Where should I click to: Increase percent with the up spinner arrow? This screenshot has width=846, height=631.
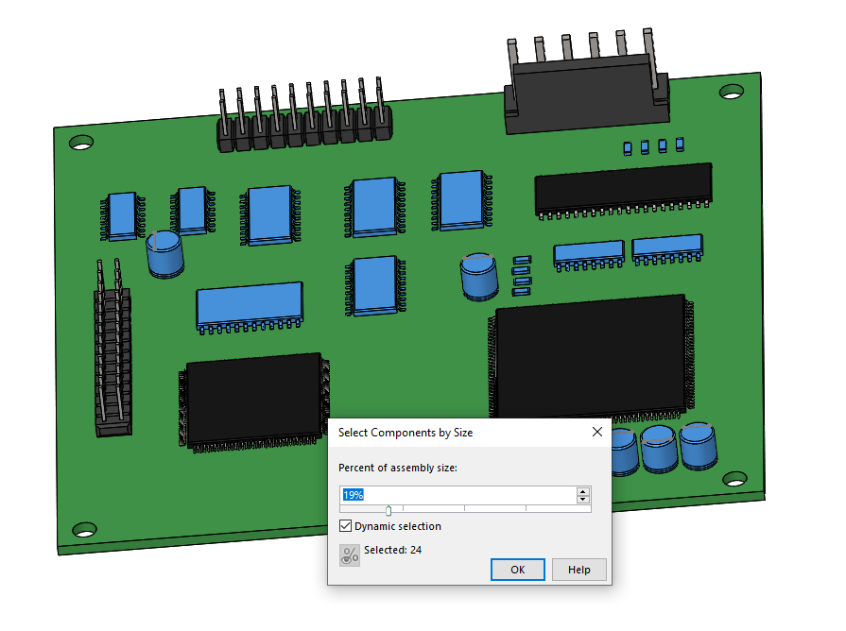583,491
